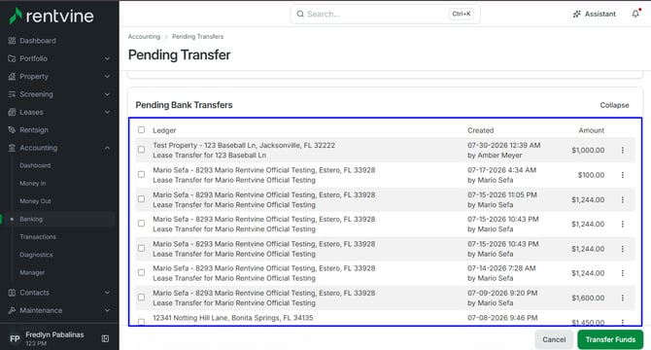Click the Transfer Funds button
This screenshot has width=651, height=350.
coord(610,339)
